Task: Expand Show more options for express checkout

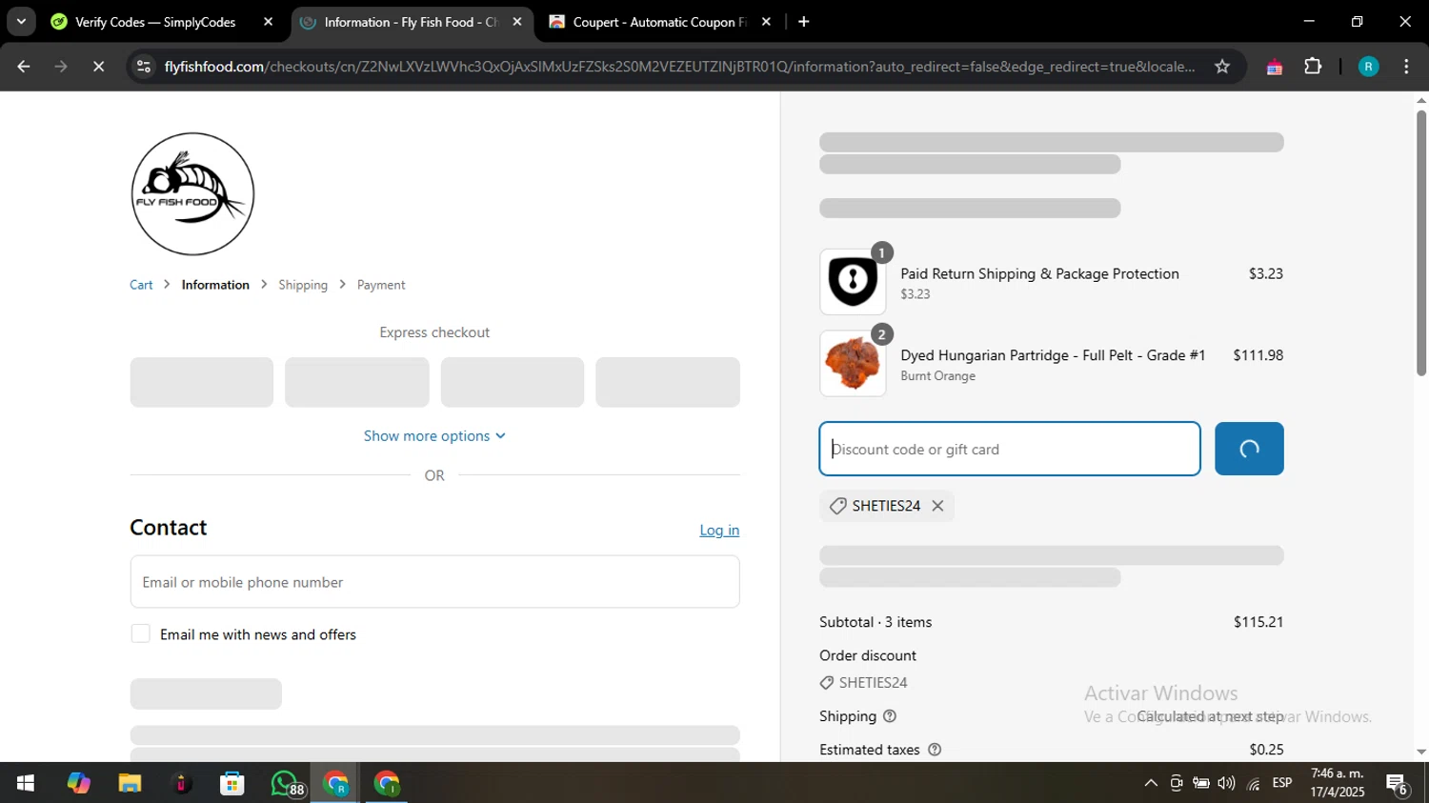Action: (434, 436)
